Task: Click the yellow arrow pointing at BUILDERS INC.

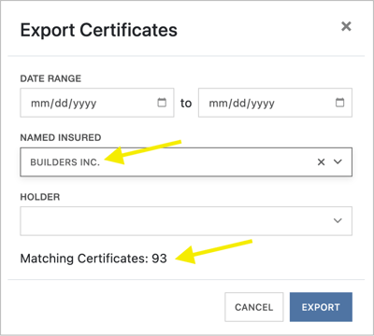Action: (143, 151)
